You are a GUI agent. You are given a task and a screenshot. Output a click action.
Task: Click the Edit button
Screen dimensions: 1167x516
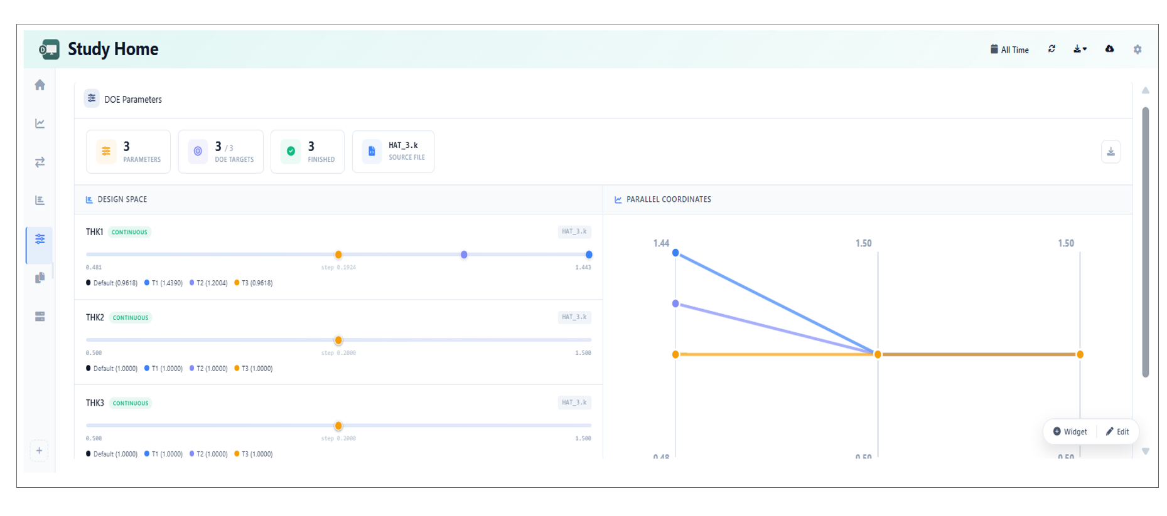[1117, 431]
